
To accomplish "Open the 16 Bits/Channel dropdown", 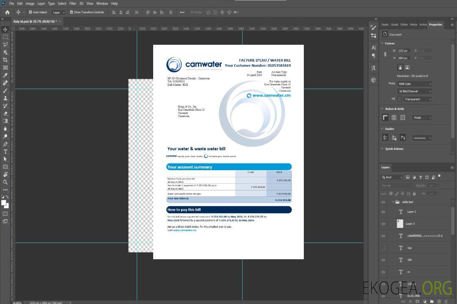I will tap(415, 91).
